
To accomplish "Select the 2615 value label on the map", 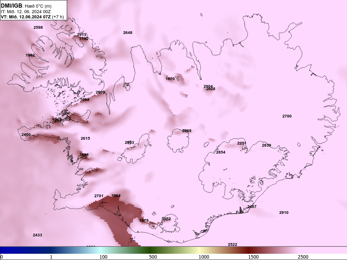I will click(85, 138).
